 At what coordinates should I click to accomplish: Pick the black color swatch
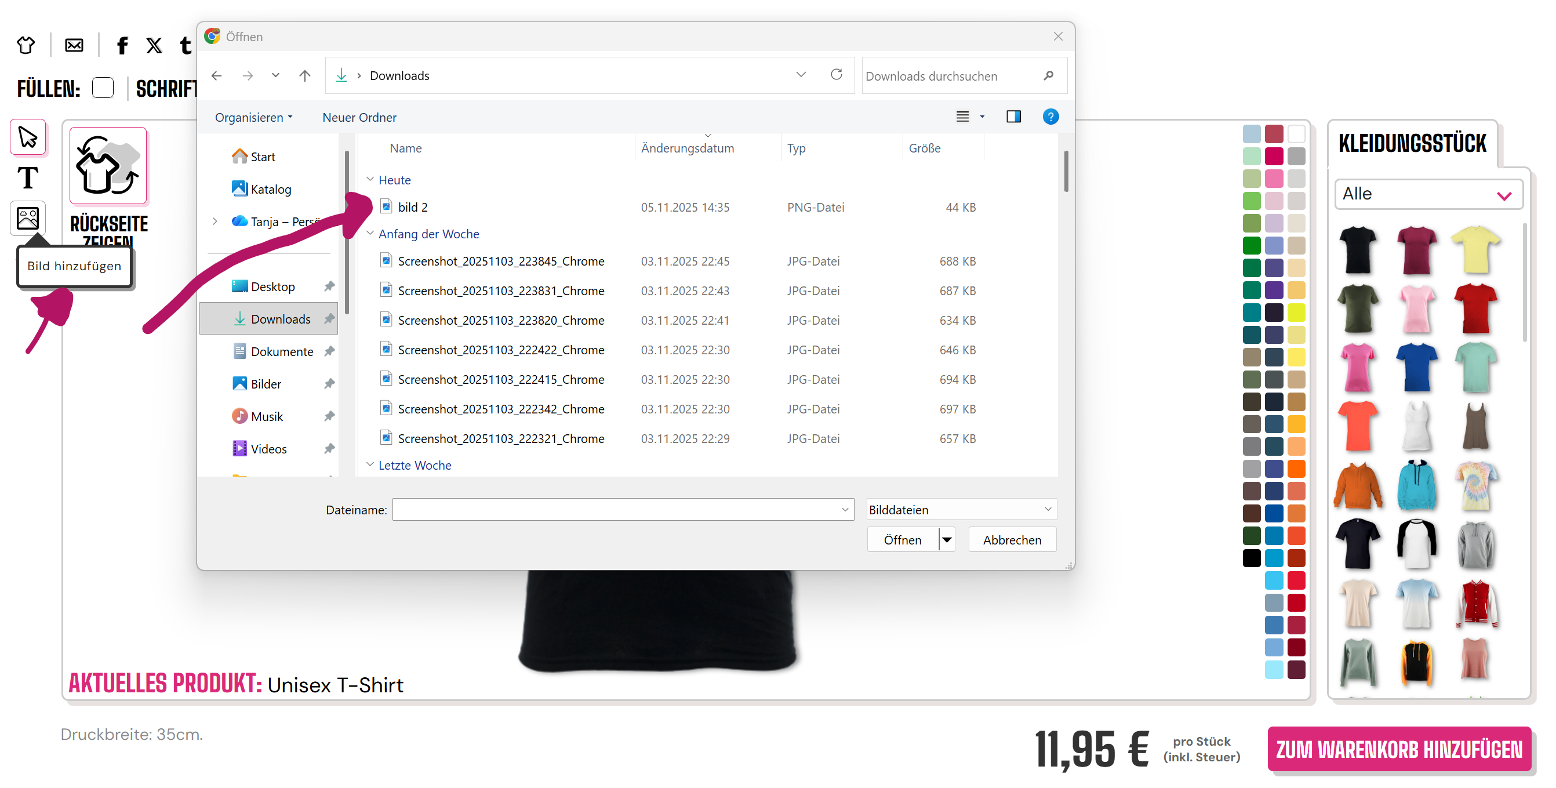coord(1251,558)
